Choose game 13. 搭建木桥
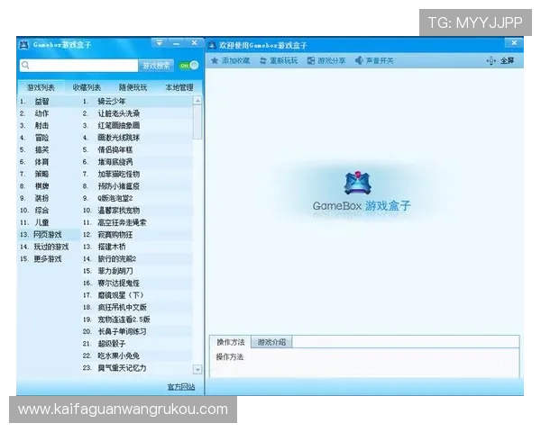This screenshot has width=541, height=432. [137, 247]
